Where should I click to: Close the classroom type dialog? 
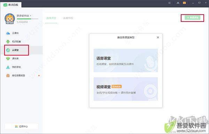158,37
